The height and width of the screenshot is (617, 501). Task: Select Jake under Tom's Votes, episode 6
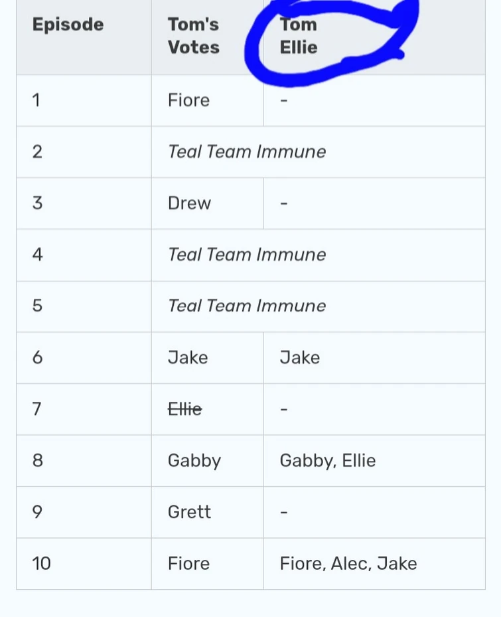click(188, 358)
